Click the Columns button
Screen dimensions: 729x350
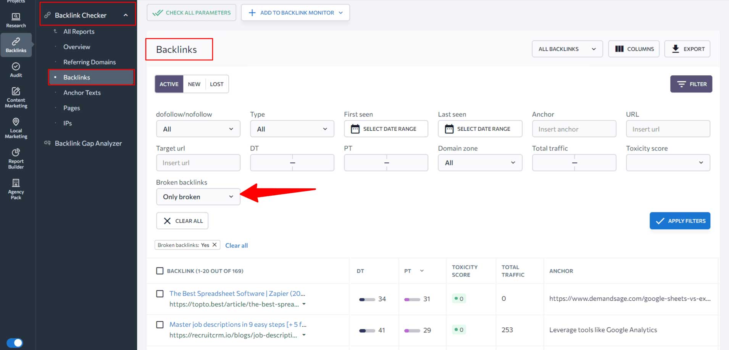634,49
